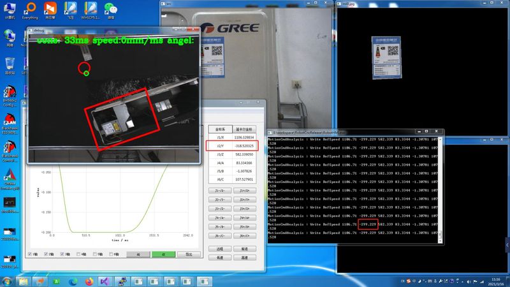
Task: Select the J5/B value -1.307826
Action: tap(244, 171)
